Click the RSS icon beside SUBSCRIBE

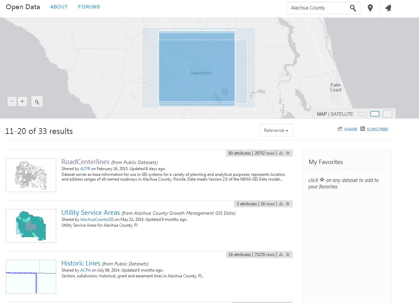tap(362, 129)
